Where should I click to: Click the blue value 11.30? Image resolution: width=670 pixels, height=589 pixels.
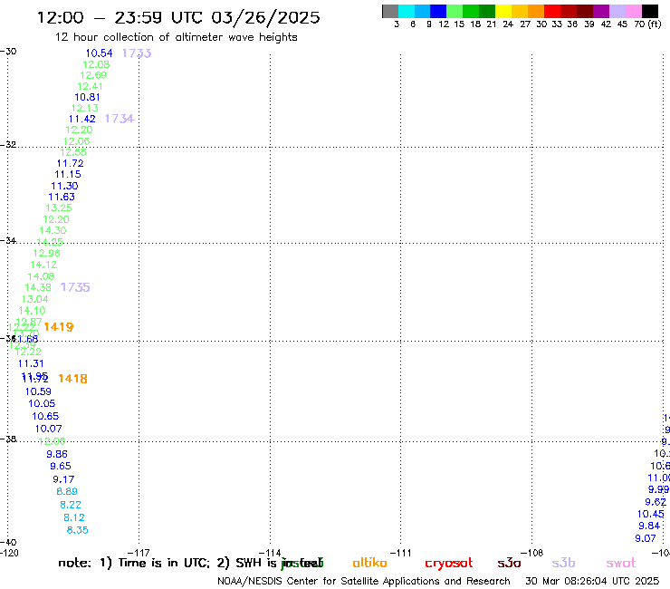click(64, 186)
